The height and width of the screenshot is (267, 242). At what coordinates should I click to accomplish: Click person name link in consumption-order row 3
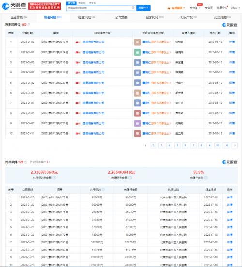tap(147, 62)
